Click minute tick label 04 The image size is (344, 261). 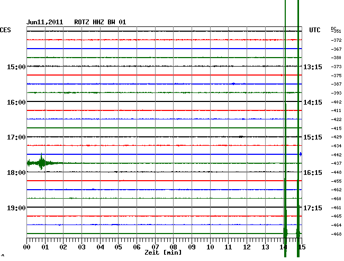100,247
